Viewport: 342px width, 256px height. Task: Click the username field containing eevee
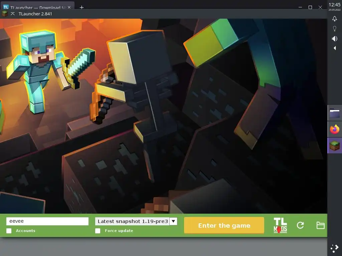tap(47, 221)
